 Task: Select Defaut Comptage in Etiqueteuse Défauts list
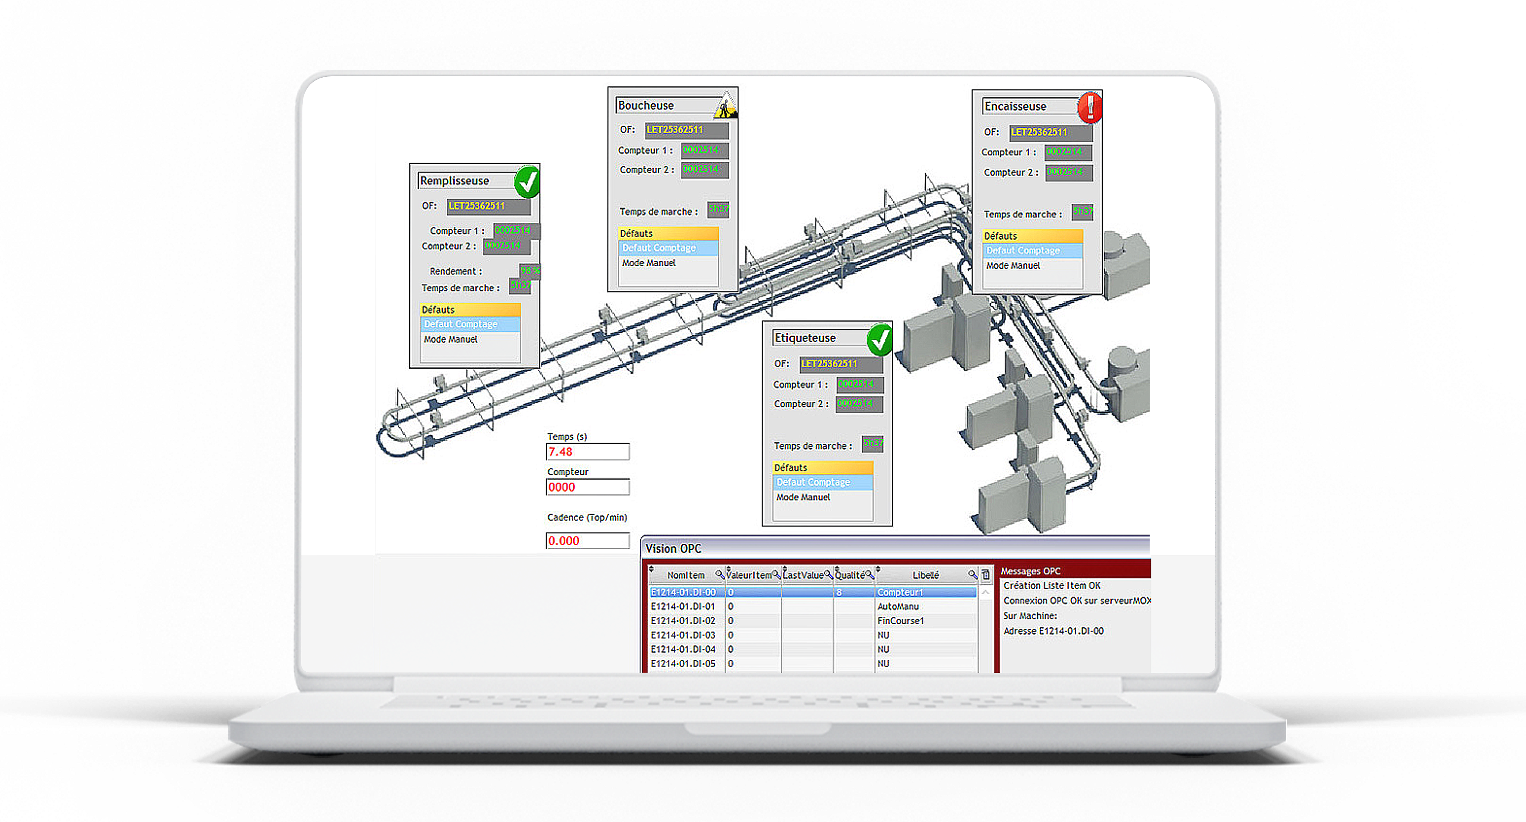click(x=823, y=482)
